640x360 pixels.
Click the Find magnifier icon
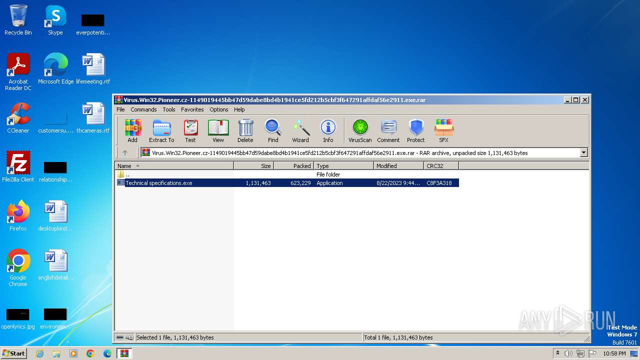[273, 131]
